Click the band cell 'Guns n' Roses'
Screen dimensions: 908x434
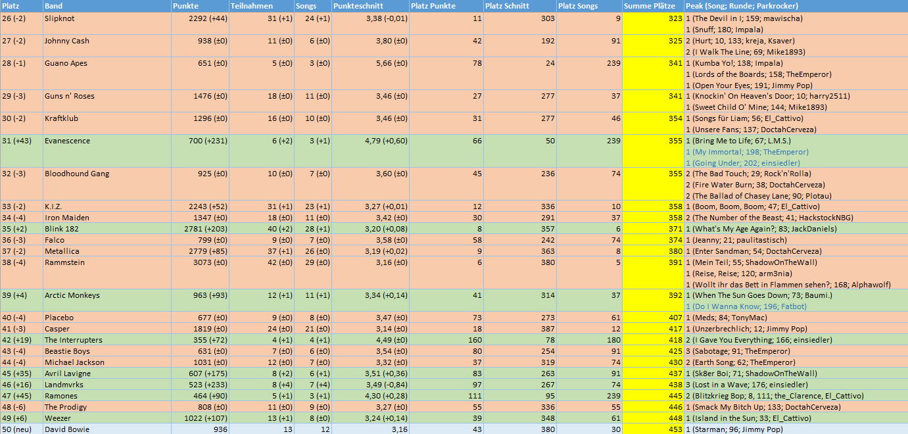107,101
